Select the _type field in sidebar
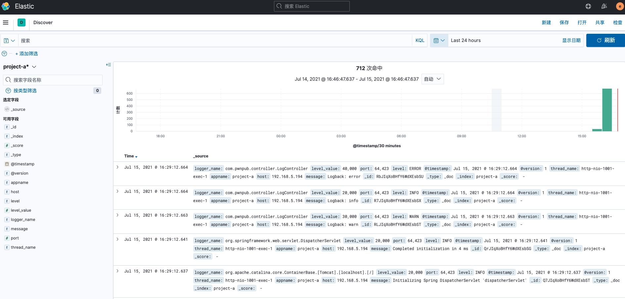This screenshot has width=625, height=299. [x=16, y=155]
